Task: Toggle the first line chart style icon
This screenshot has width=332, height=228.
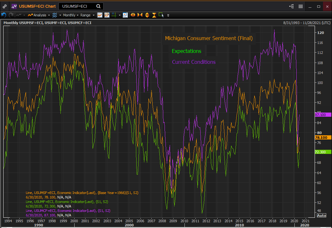Action: (x=100, y=15)
